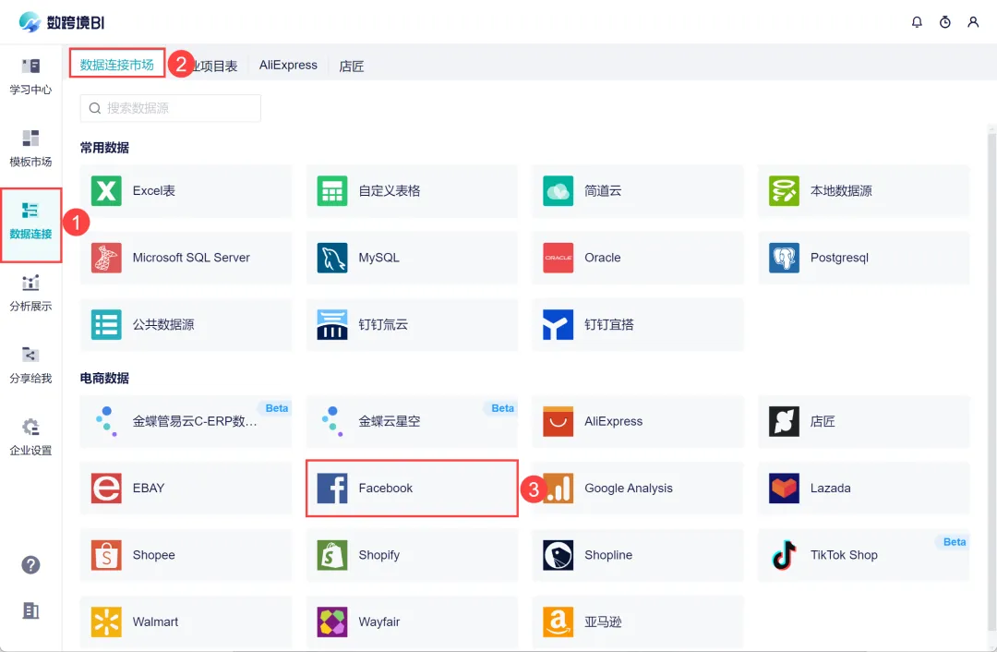Open the help question mark icon
This screenshot has width=997, height=652.
(30, 565)
